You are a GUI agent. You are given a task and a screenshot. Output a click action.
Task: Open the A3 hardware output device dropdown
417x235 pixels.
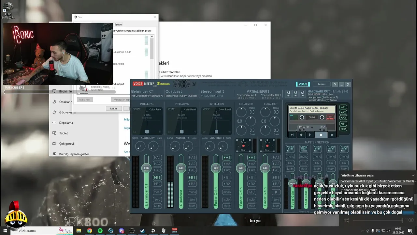[x=303, y=94]
